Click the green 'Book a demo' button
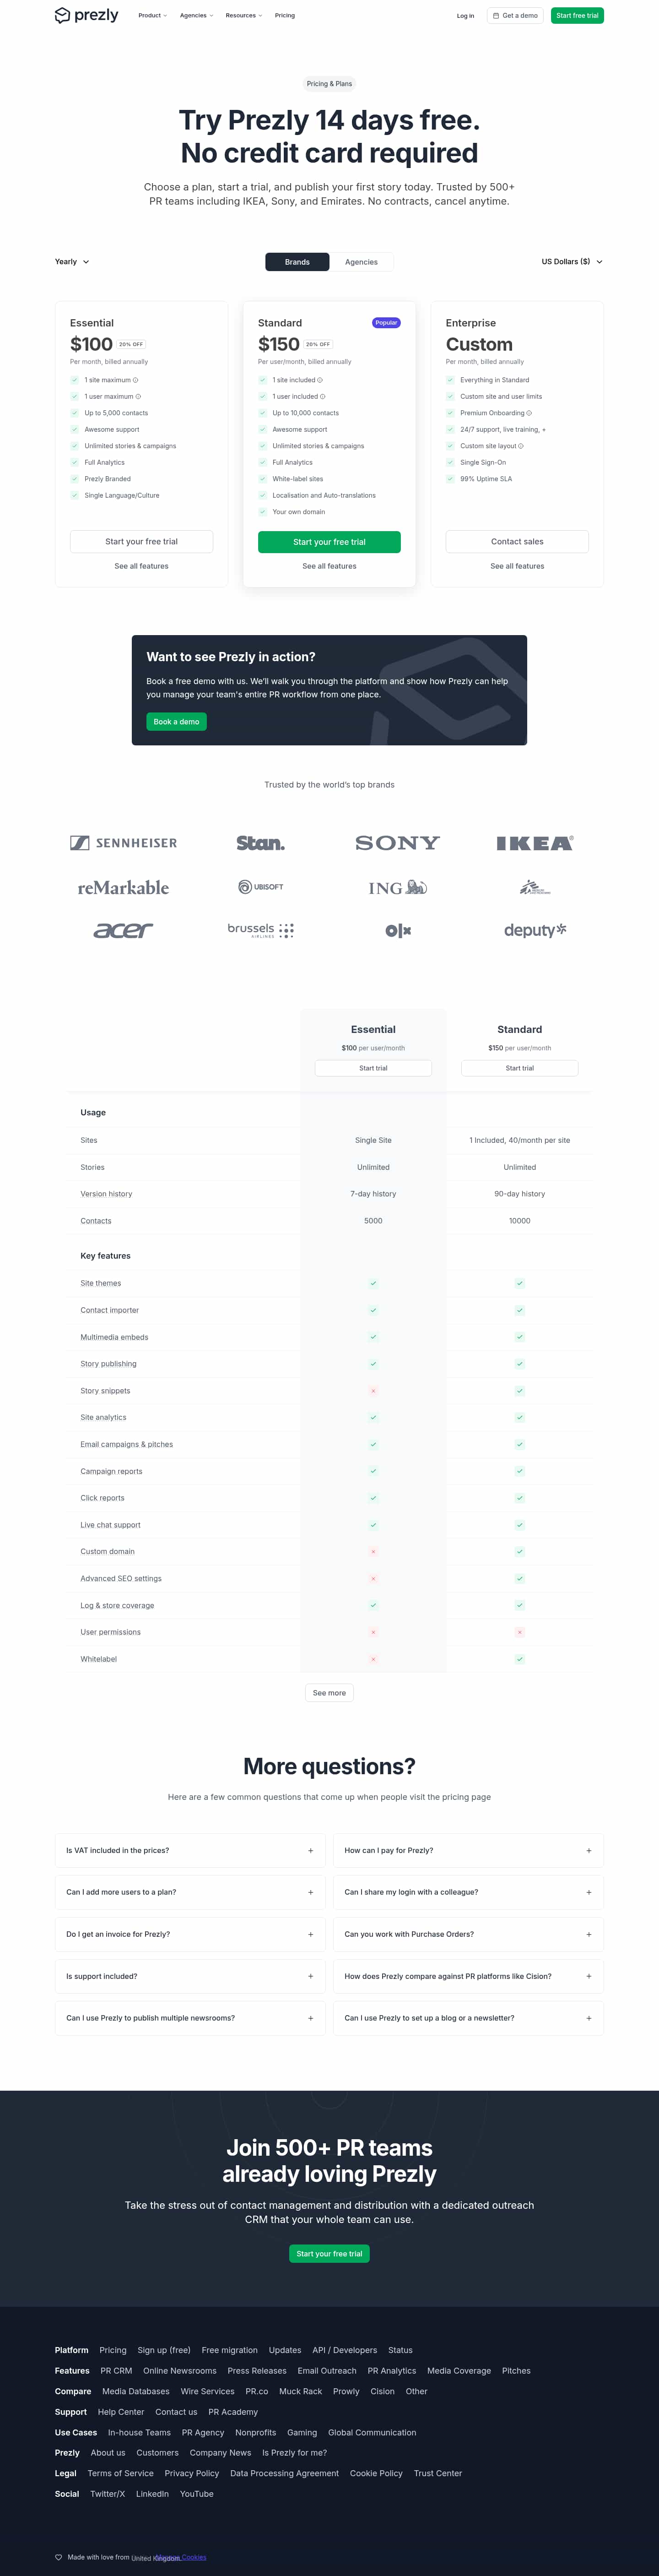Image resolution: width=659 pixels, height=2576 pixels. [x=176, y=722]
